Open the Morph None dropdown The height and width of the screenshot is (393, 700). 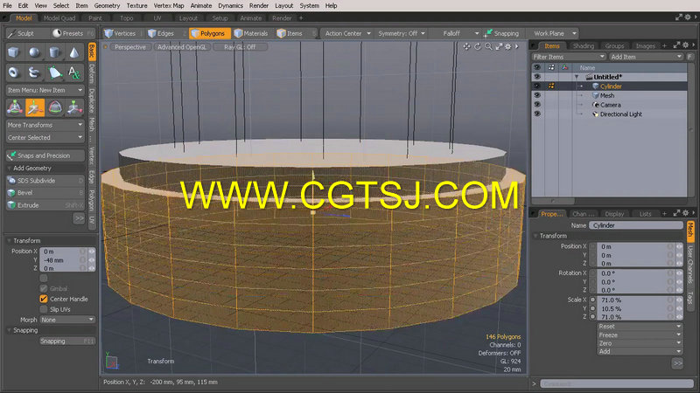click(x=67, y=320)
